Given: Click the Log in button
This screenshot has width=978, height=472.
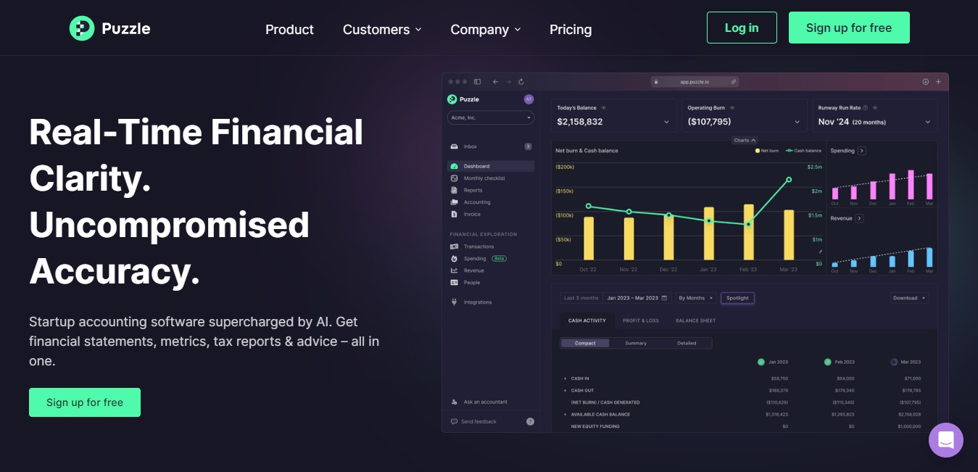Looking at the screenshot, I should 742,28.
